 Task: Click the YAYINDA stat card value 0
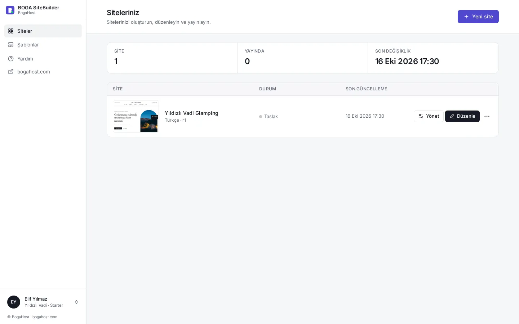tap(247, 61)
